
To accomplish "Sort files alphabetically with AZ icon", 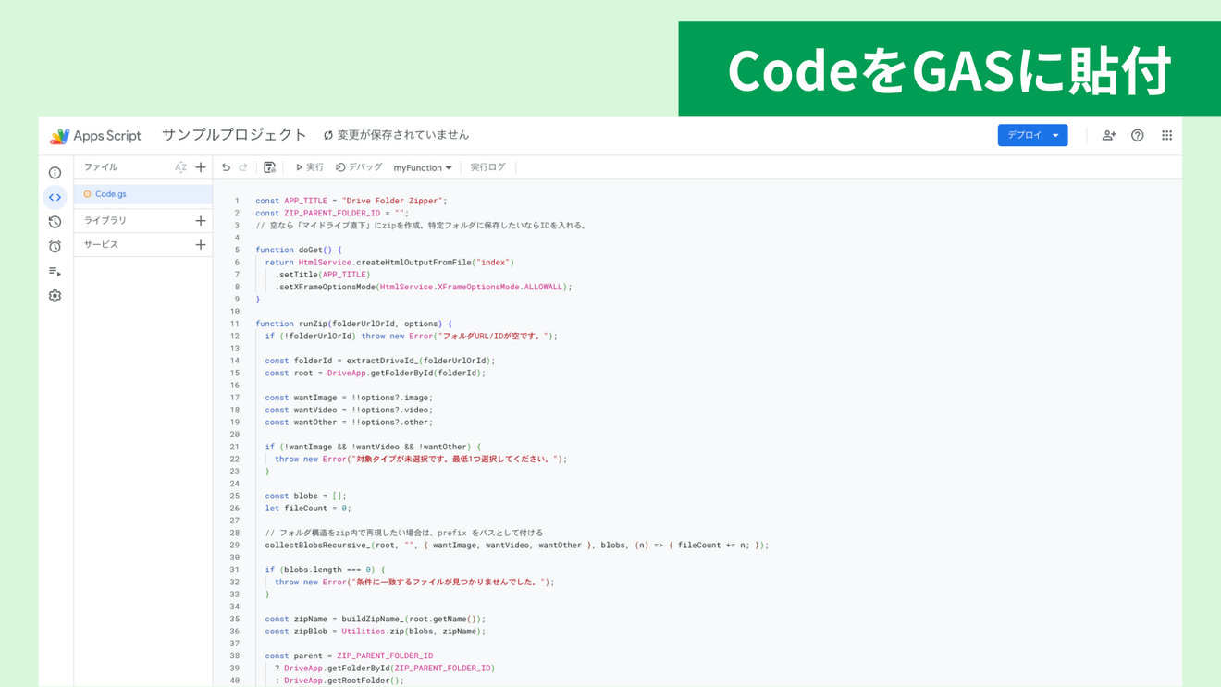I will [180, 167].
